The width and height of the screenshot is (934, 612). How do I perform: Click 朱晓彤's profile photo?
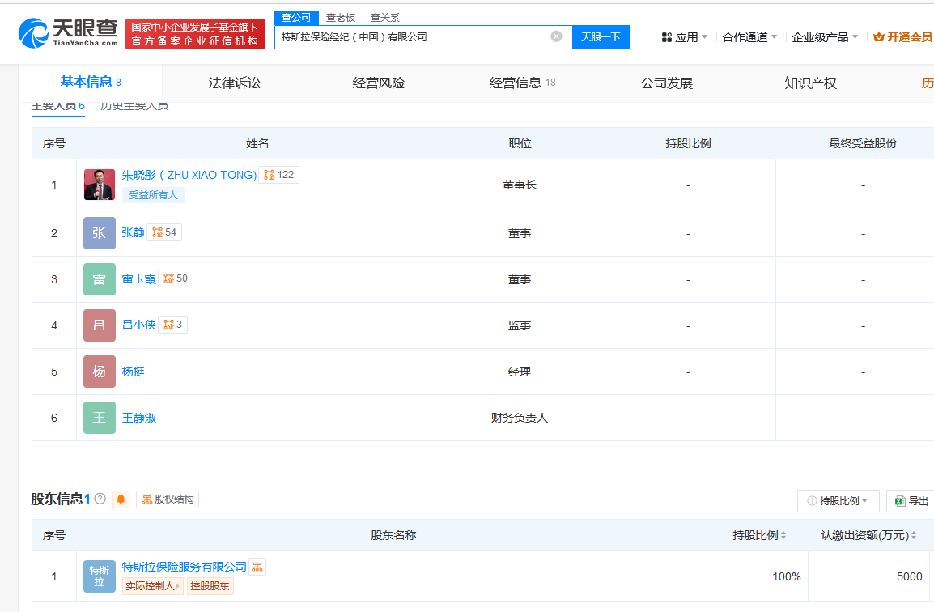(x=100, y=184)
